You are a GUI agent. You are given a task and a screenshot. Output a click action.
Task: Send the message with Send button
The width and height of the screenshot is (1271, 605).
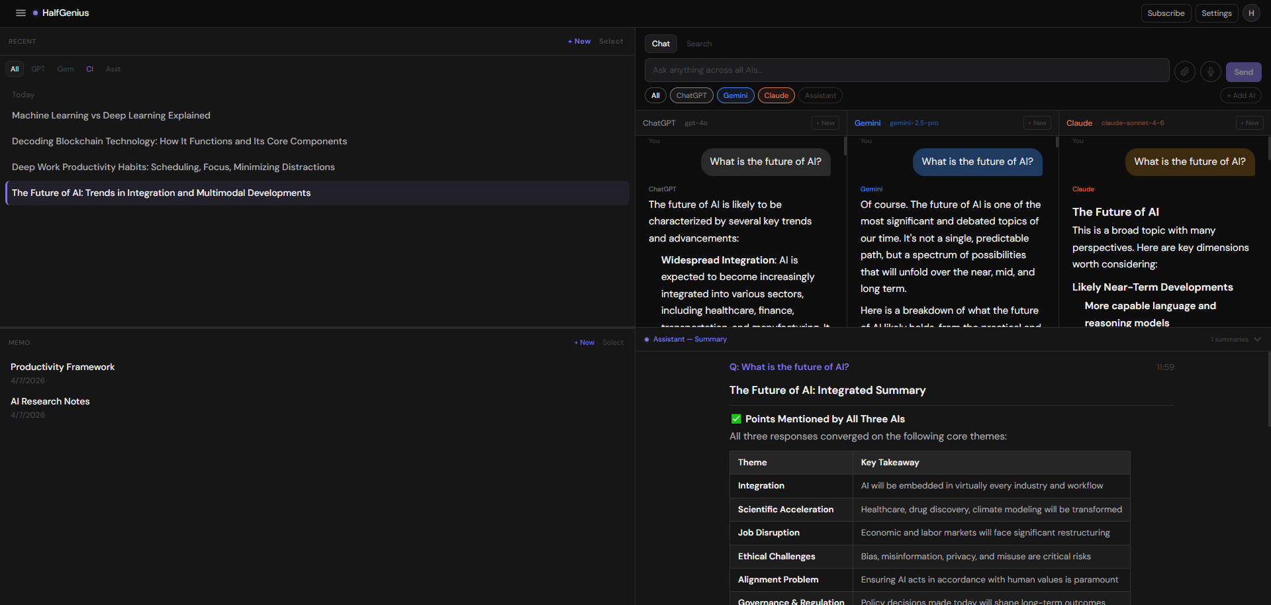point(1243,72)
